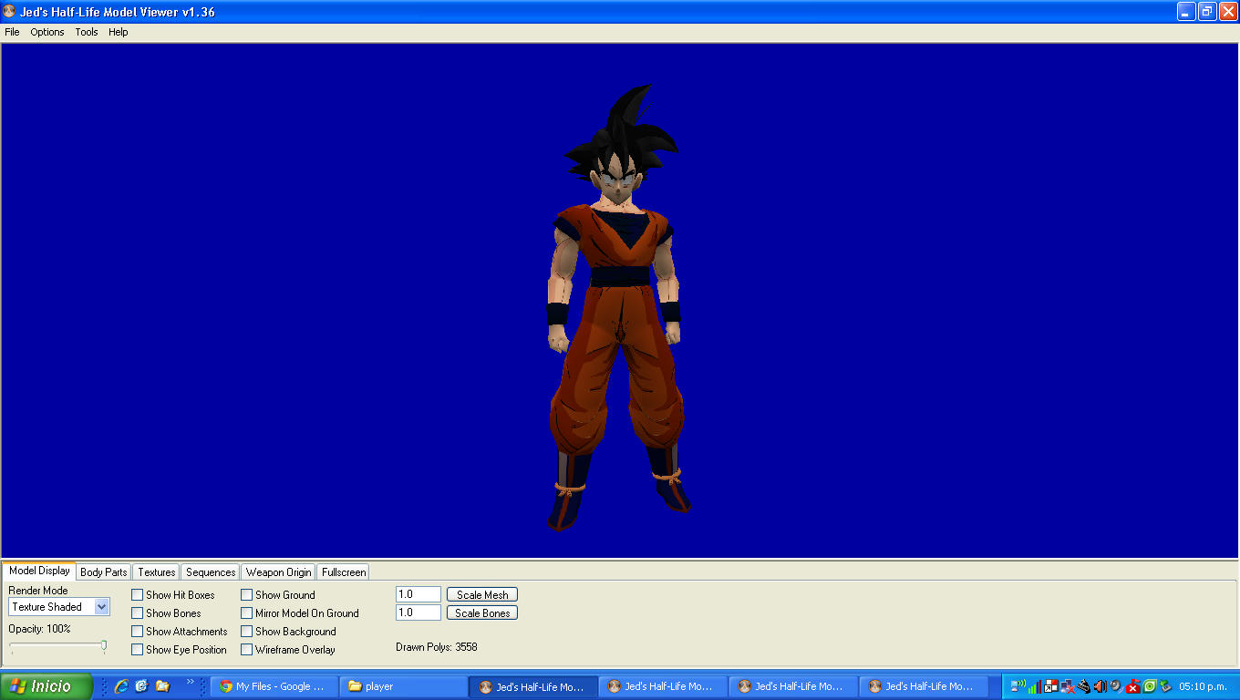The image size is (1240, 700).
Task: Switch to the Body Parts tab
Action: [x=104, y=571]
